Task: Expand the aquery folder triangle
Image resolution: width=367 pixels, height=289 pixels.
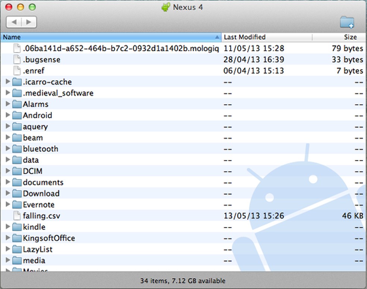Action: tap(8, 126)
